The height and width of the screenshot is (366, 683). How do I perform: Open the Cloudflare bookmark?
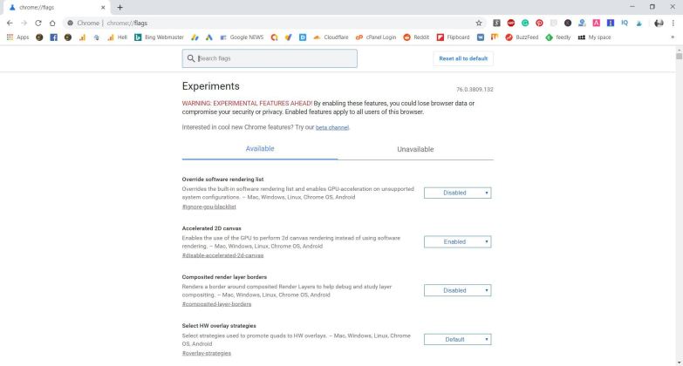[331, 37]
